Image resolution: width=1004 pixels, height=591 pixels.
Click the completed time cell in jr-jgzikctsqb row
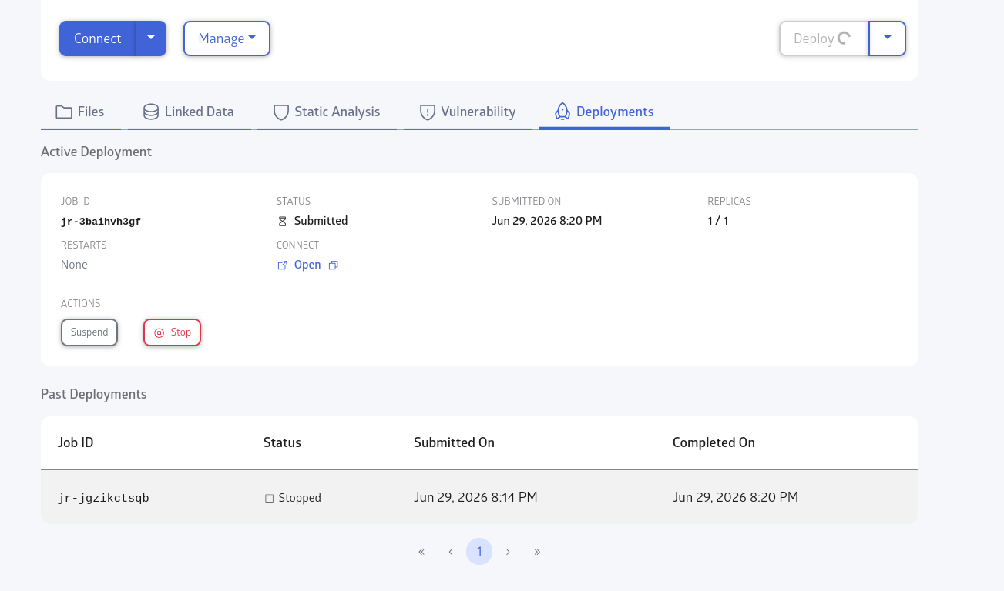pyautogui.click(x=735, y=497)
